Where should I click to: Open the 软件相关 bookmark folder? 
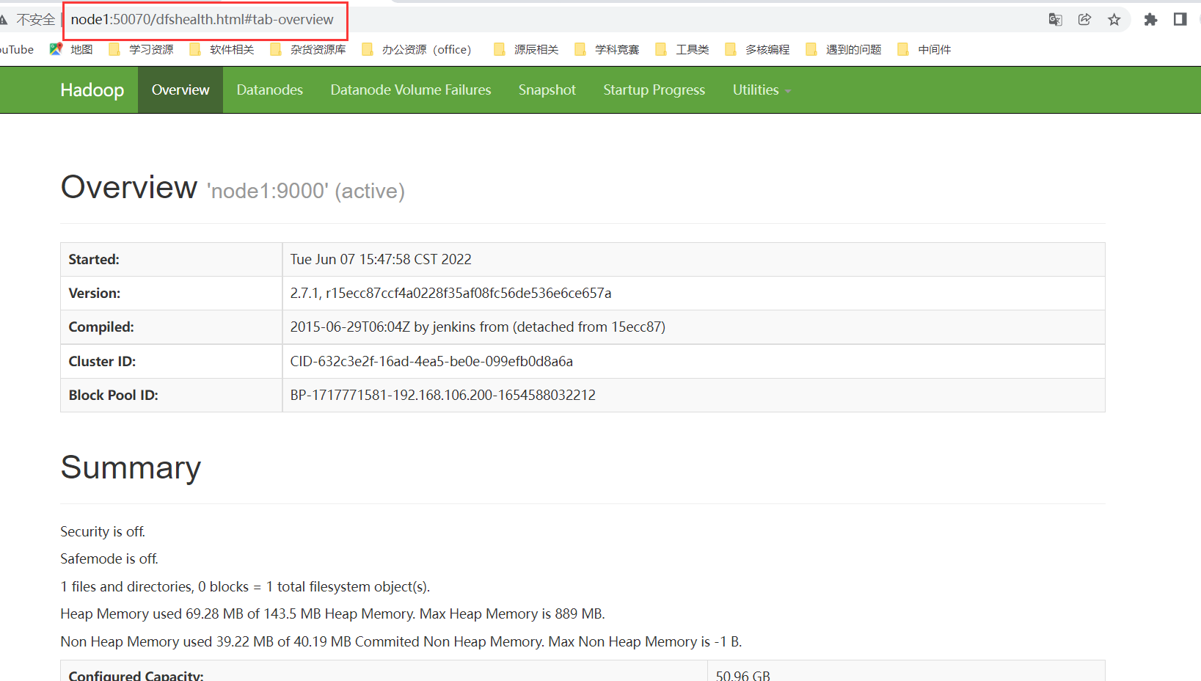click(222, 49)
